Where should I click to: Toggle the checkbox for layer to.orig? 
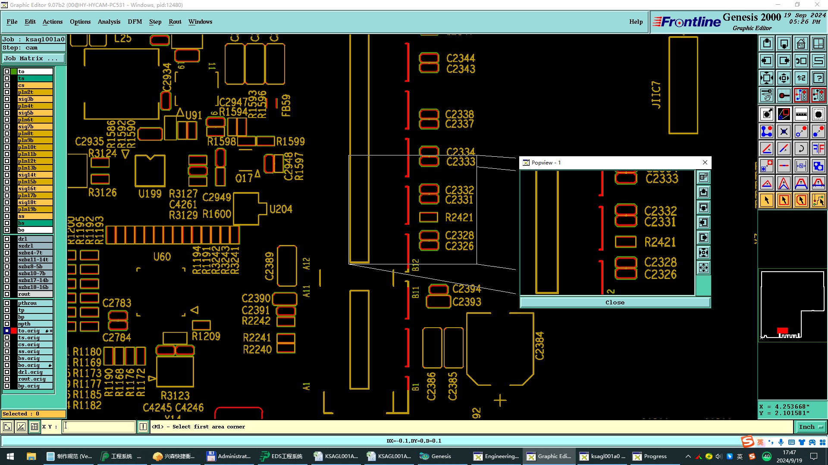(x=7, y=331)
